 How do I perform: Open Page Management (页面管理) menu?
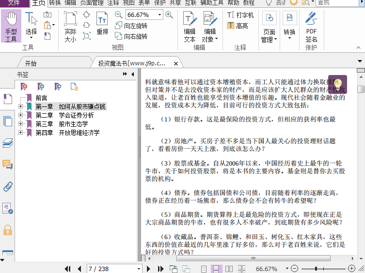270,27
